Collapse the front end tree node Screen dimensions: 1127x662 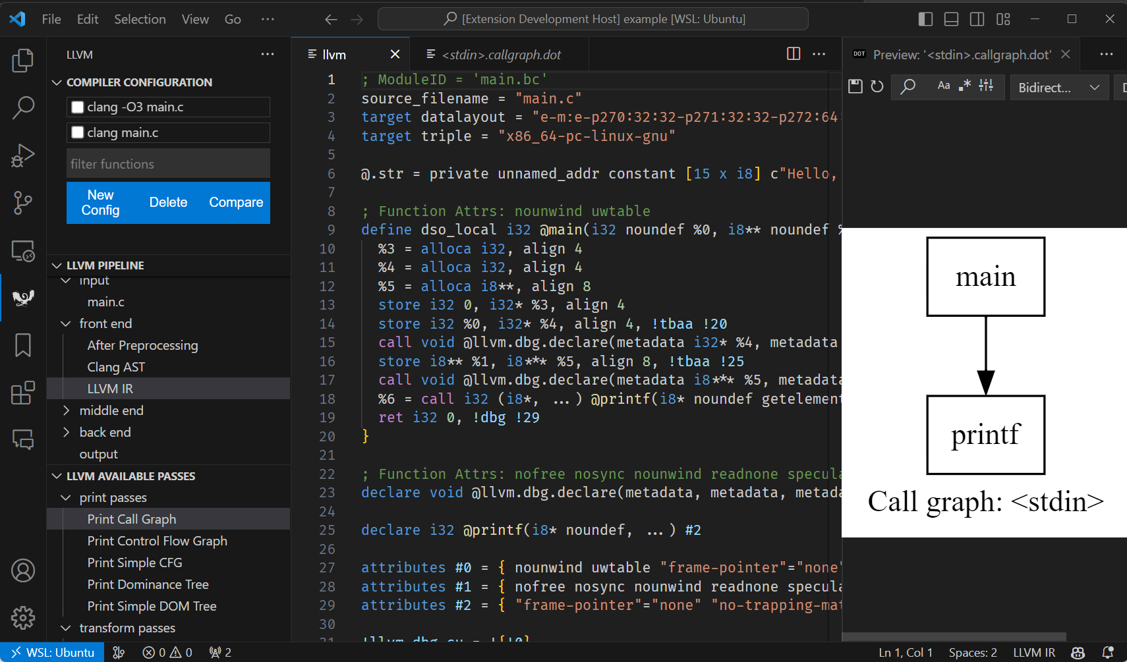point(66,323)
